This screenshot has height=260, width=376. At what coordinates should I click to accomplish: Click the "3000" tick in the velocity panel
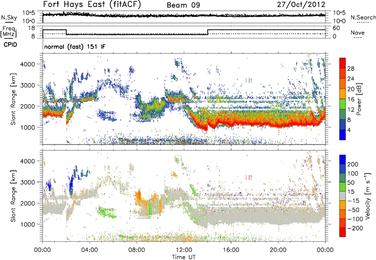(x=28, y=182)
